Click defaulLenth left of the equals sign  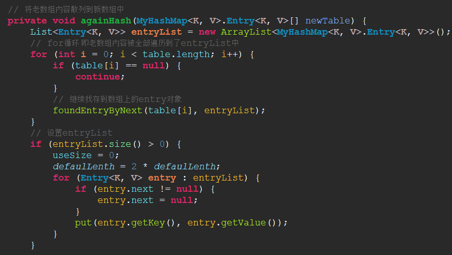[x=84, y=167]
